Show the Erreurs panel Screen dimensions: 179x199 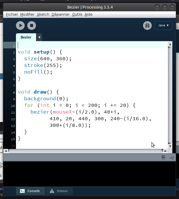click(x=59, y=191)
